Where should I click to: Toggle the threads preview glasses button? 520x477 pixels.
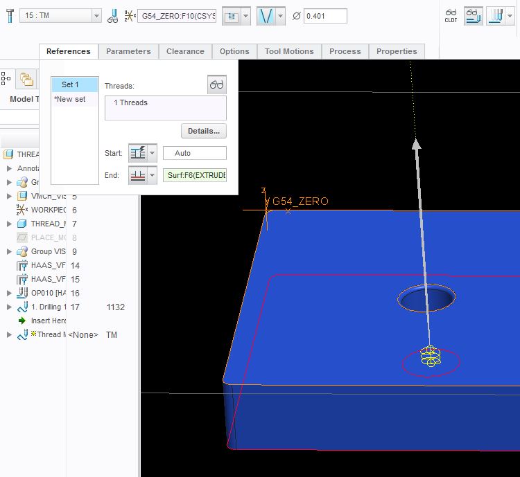click(217, 84)
